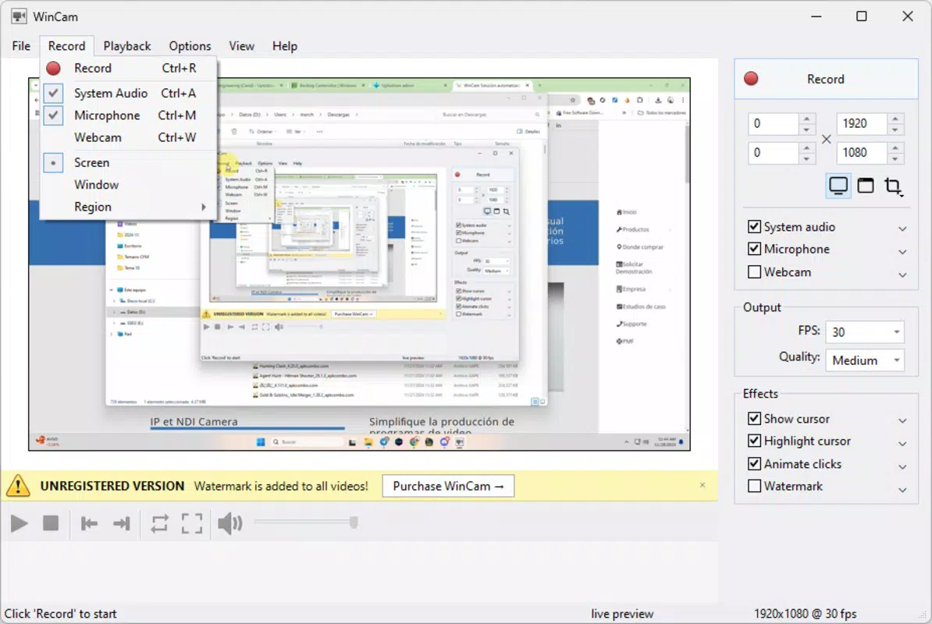Select the full screen capture mode icon
Image resolution: width=932 pixels, height=624 pixels.
[x=838, y=186]
